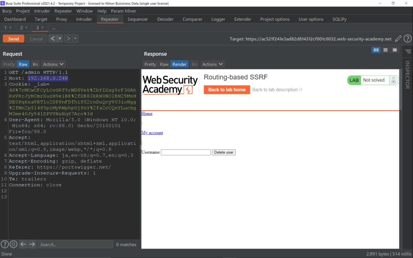
Task: Click the orange Send button
Action: coord(13,39)
